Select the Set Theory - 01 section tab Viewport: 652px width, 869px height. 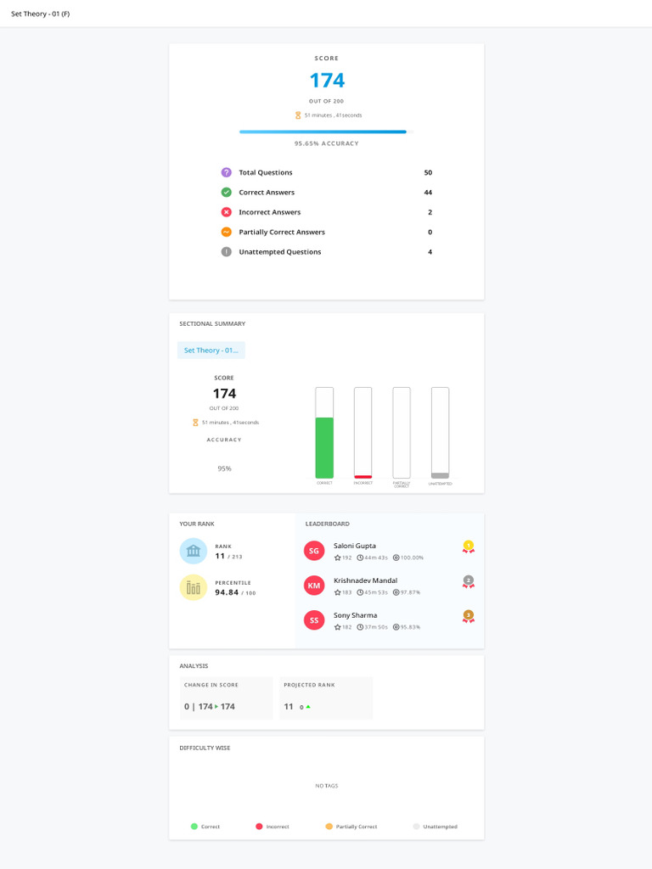211,350
